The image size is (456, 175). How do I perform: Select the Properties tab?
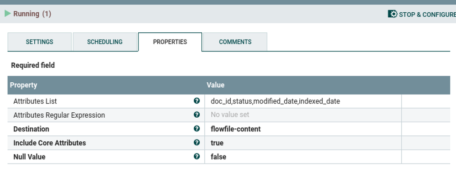[x=170, y=42]
